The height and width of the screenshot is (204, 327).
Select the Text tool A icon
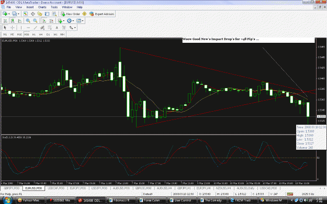[57, 28]
